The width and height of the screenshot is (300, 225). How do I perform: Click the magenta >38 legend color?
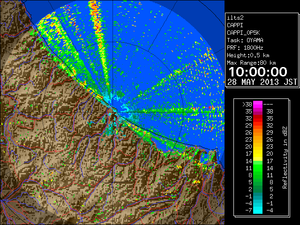[258, 104]
